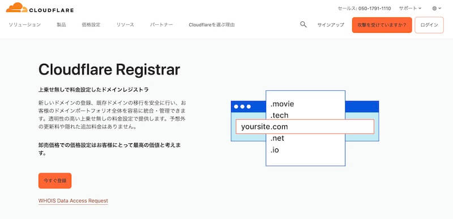
Task: Click the Cloudflare logo
Action: [40, 8]
